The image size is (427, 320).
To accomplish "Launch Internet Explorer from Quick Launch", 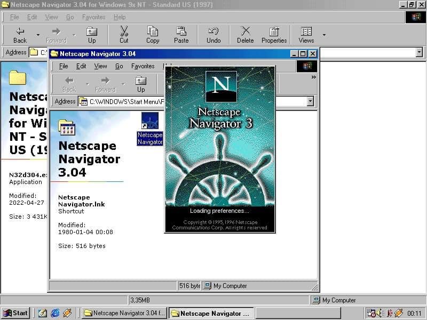I will [x=55, y=313].
